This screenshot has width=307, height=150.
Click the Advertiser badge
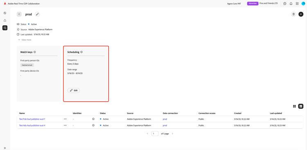tap(253, 3)
